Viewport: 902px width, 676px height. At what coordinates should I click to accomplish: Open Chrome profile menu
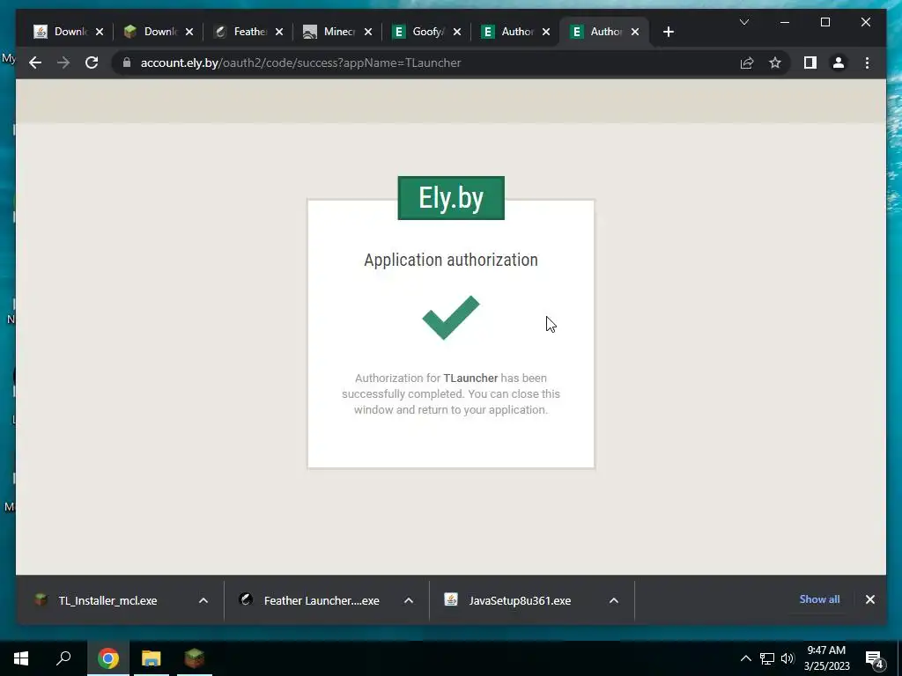[x=839, y=62]
